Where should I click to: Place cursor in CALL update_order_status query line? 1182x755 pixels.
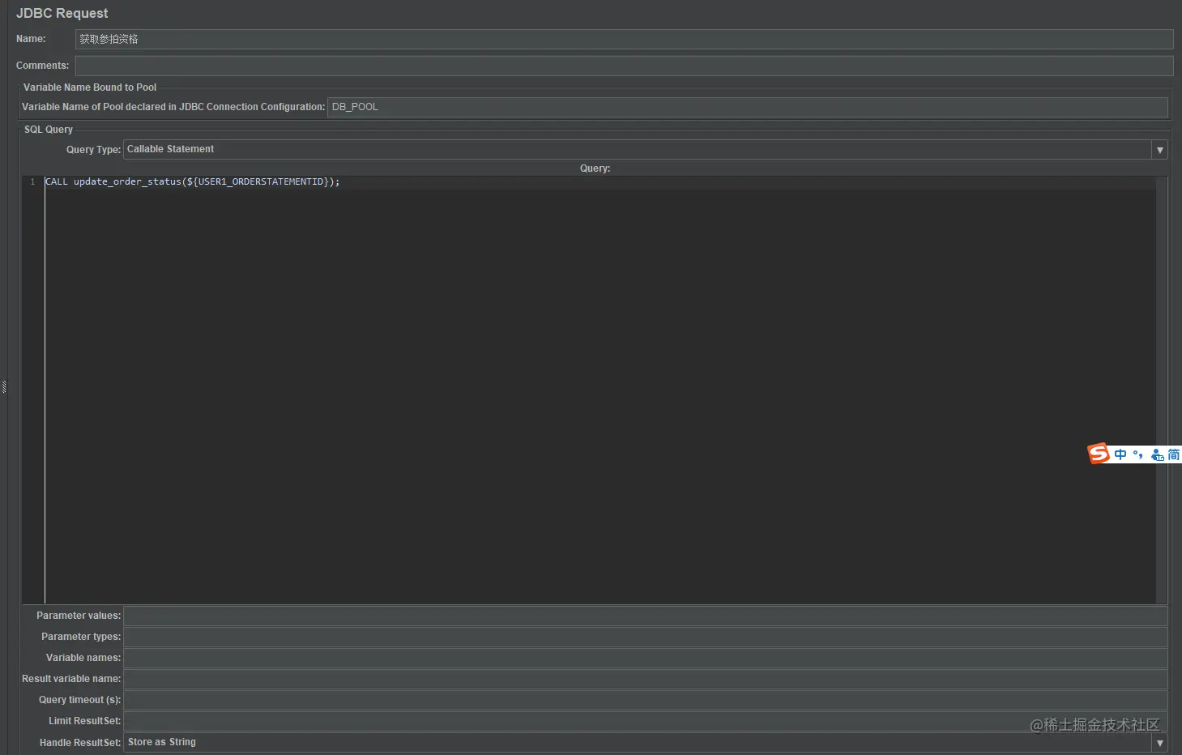click(193, 182)
